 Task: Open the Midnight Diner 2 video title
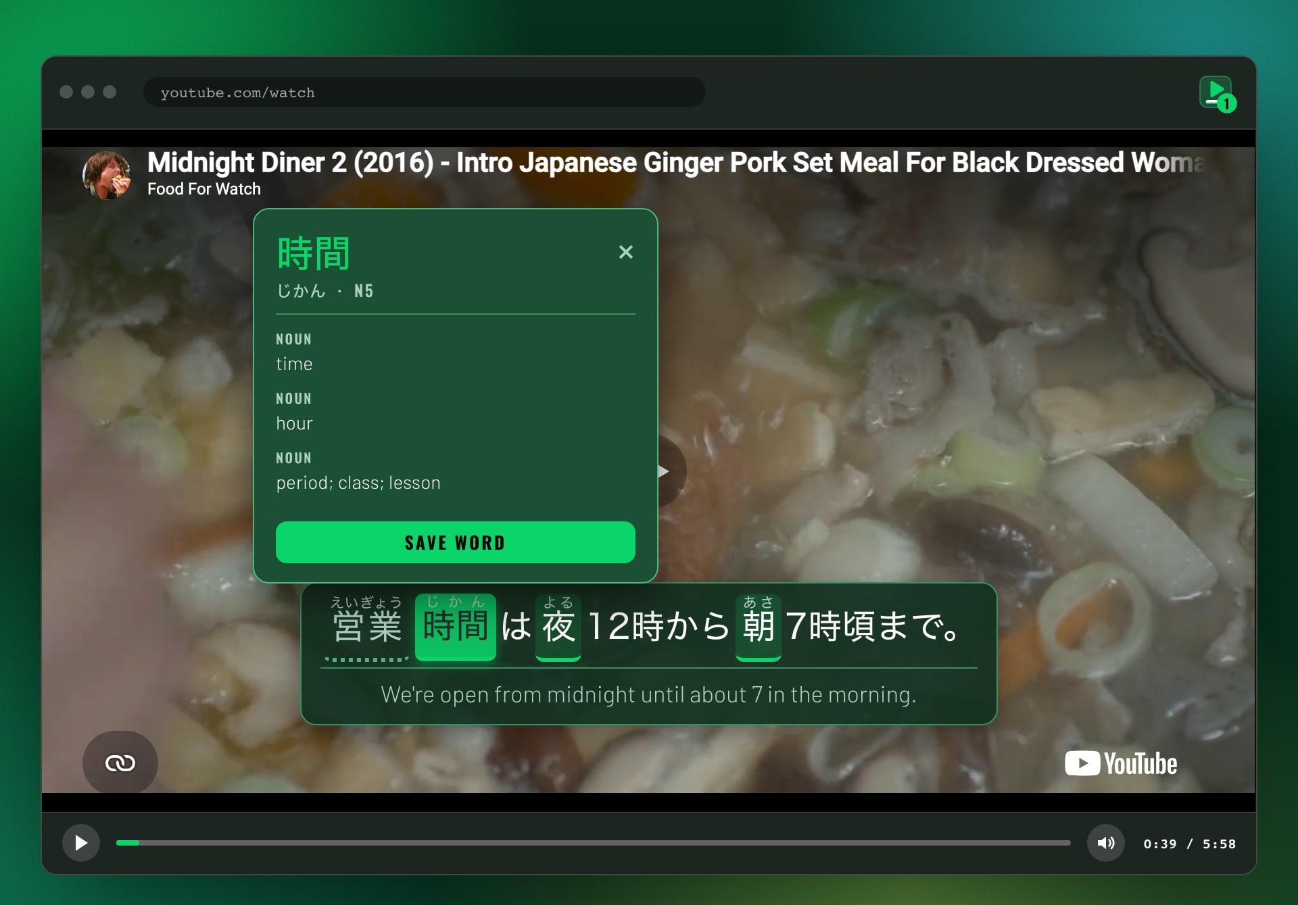click(x=676, y=163)
